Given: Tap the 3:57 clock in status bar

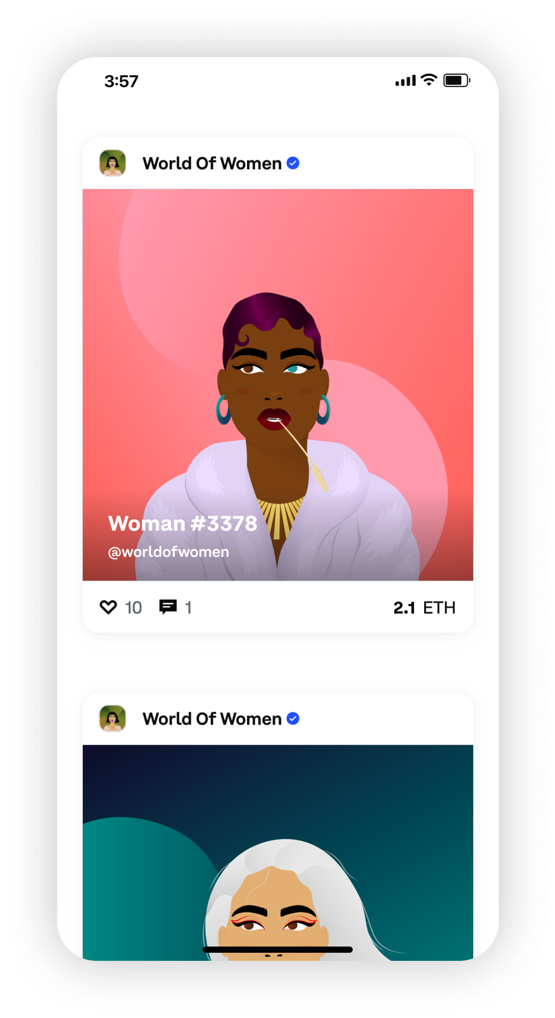Looking at the screenshot, I should pos(121,81).
